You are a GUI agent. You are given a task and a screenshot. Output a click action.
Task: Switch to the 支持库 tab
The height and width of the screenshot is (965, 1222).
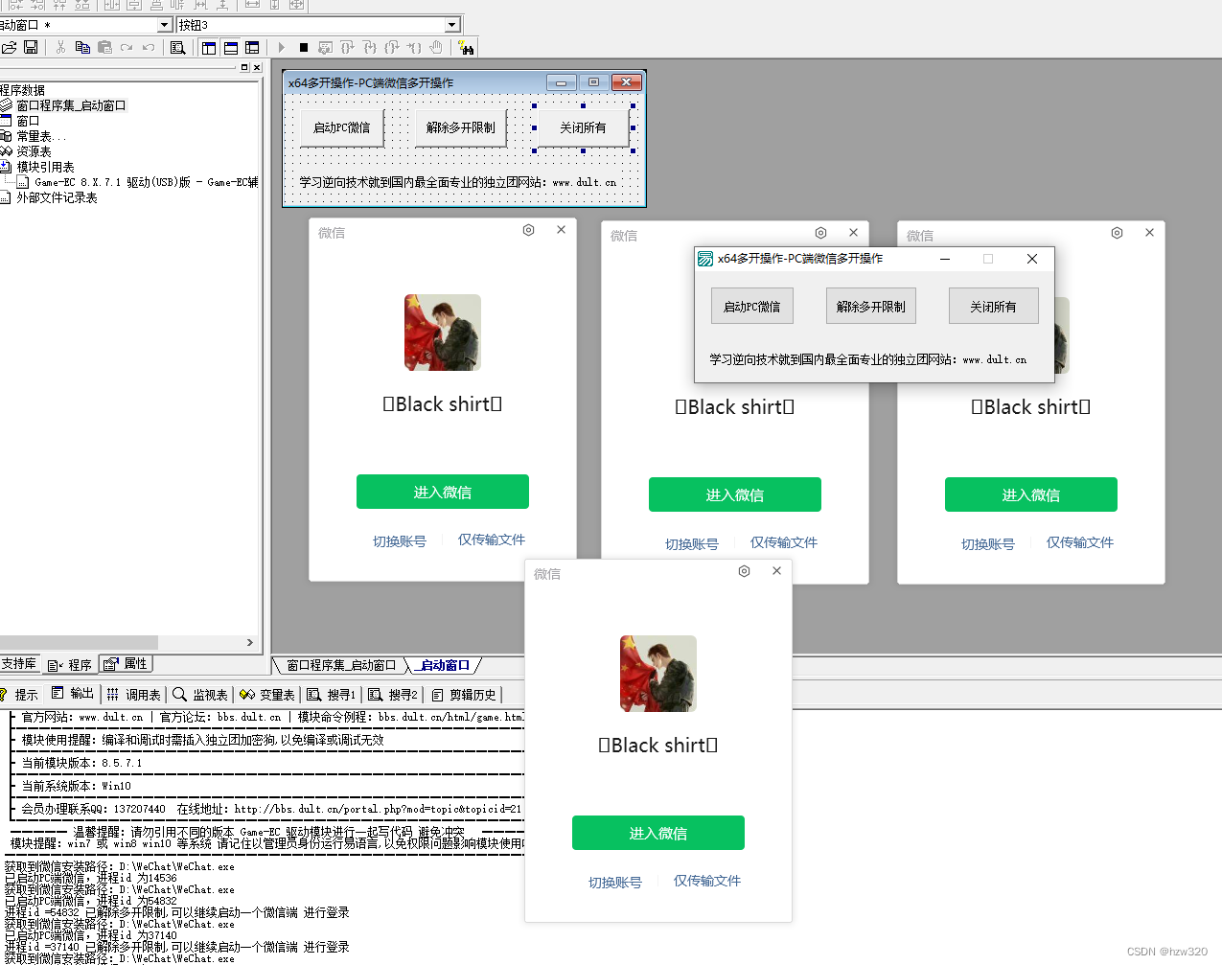pos(19,663)
